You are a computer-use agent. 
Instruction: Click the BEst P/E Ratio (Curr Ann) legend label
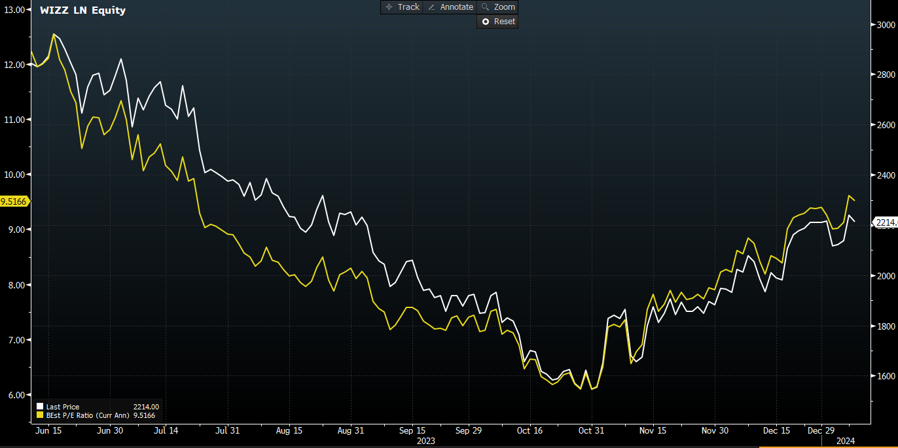[x=87, y=415]
